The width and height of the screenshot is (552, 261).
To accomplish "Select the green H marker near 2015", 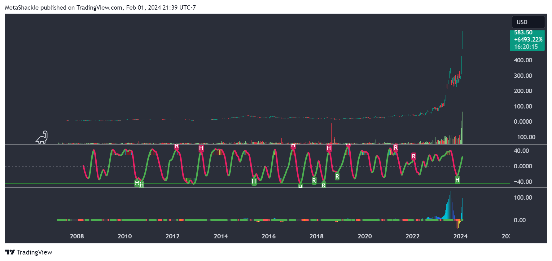I will pyautogui.click(x=254, y=182).
